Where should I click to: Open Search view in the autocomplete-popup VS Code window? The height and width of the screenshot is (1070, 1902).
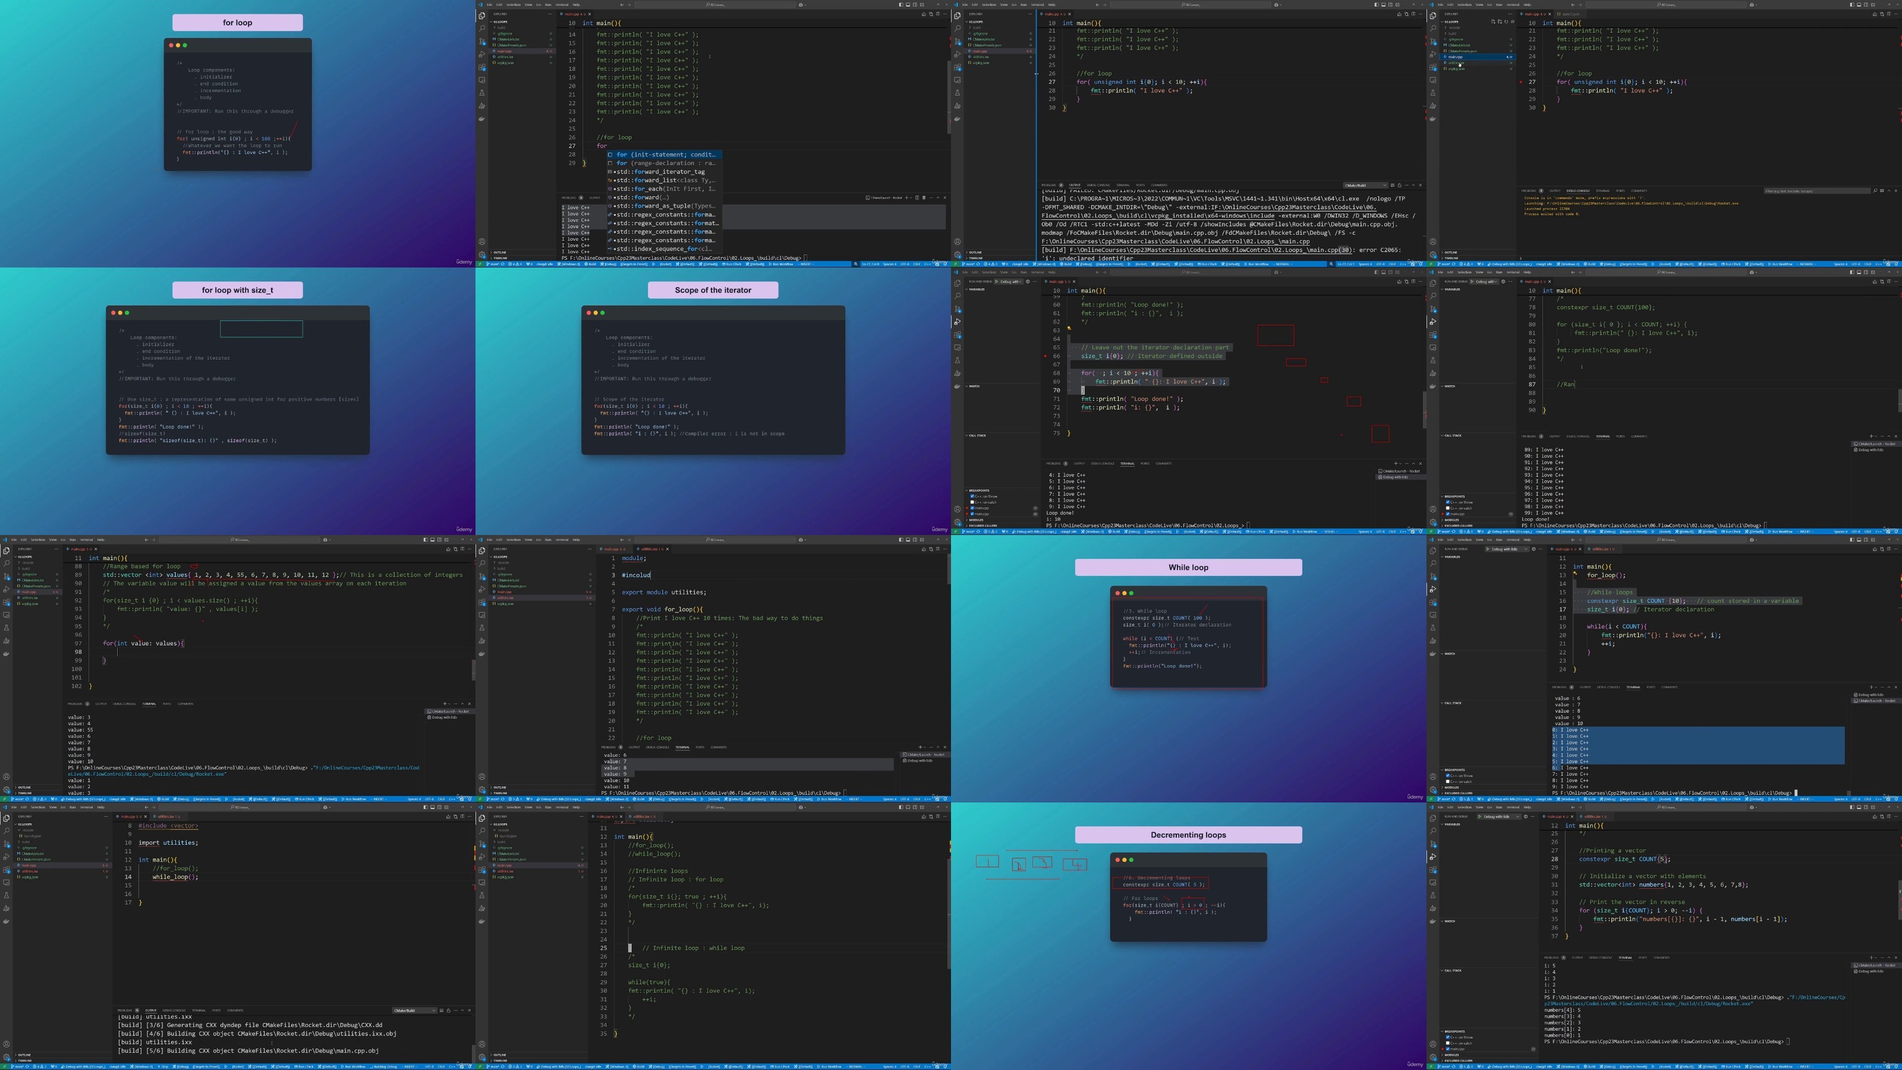click(481, 28)
